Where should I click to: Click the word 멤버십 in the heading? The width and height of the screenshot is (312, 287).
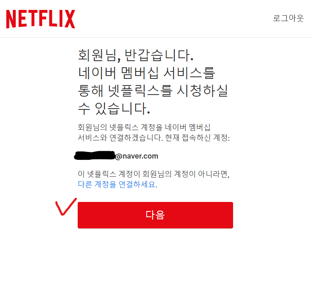(x=140, y=73)
